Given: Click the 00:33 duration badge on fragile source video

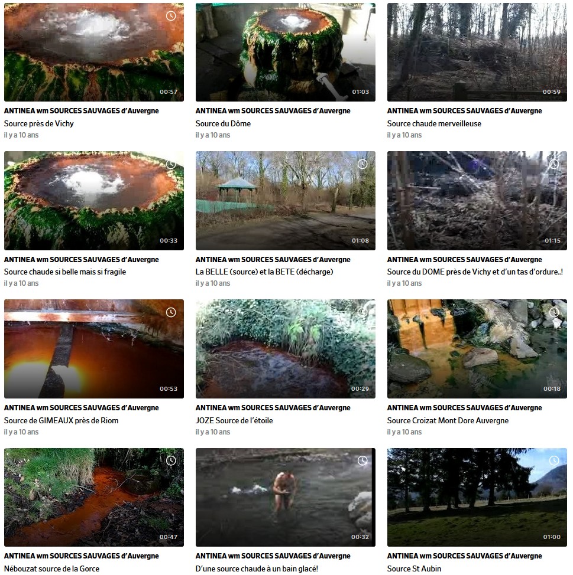Looking at the screenshot, I should (169, 240).
